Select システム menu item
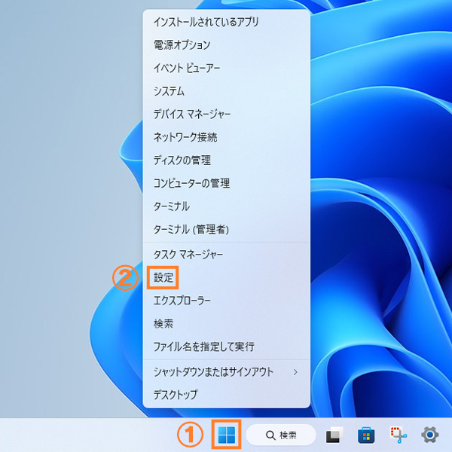 pos(227,91)
